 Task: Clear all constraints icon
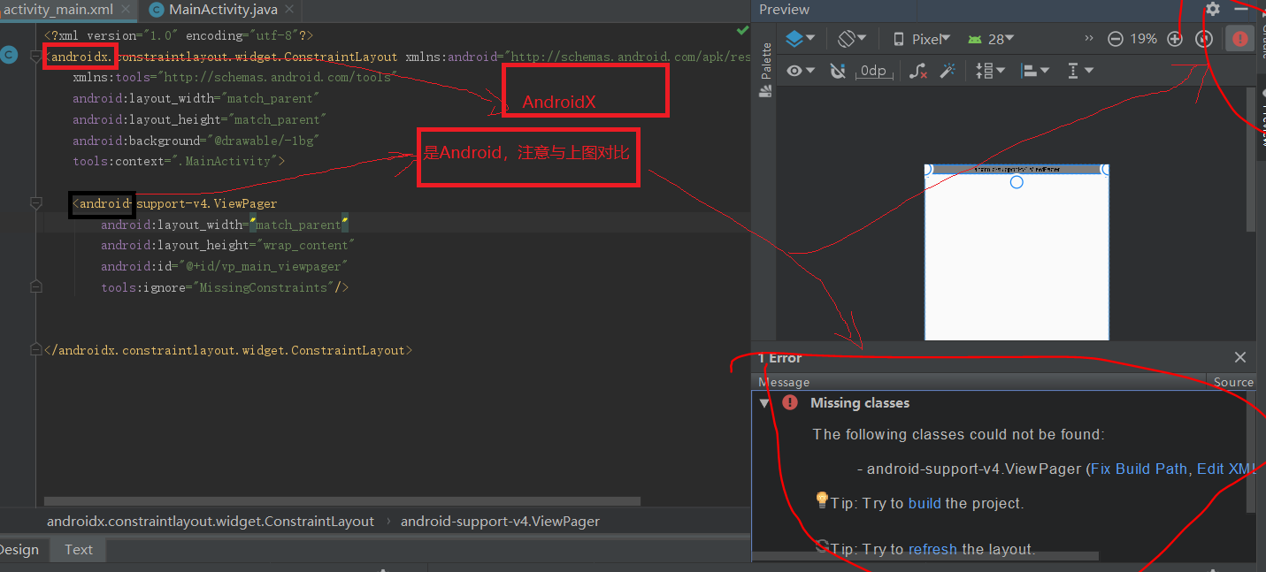[918, 71]
